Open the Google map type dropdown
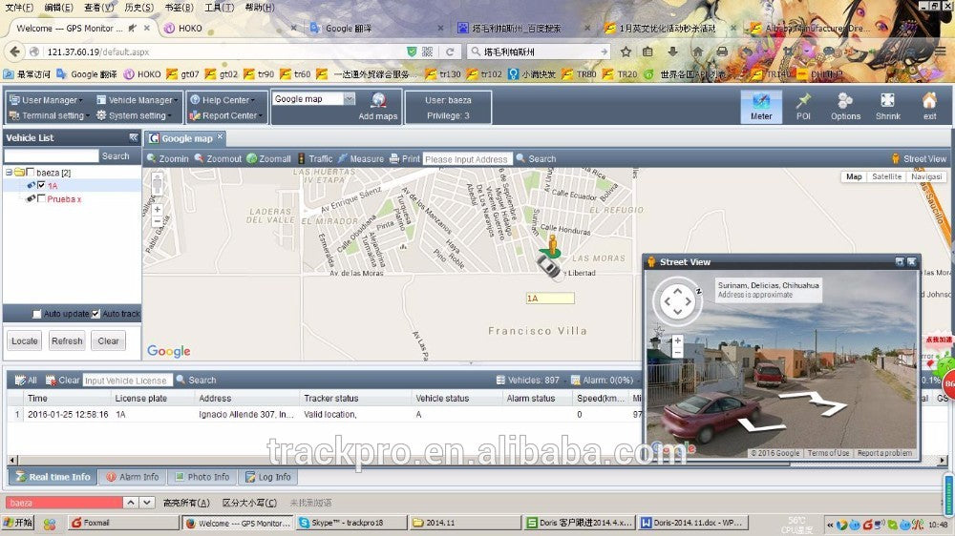 click(x=349, y=99)
